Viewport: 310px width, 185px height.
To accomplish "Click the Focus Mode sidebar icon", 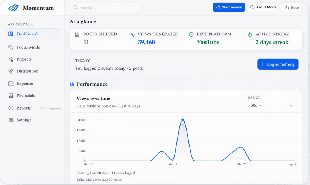I will 11,47.
